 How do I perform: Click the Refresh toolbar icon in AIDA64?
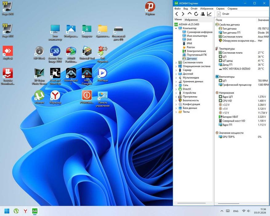coord(196,14)
